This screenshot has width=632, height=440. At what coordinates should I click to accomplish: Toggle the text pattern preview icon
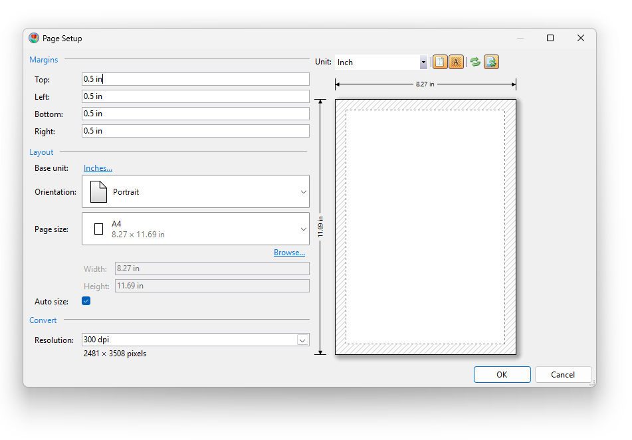[x=456, y=61]
